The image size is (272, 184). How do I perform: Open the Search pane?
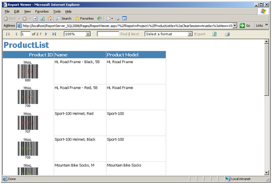(x=64, y=18)
